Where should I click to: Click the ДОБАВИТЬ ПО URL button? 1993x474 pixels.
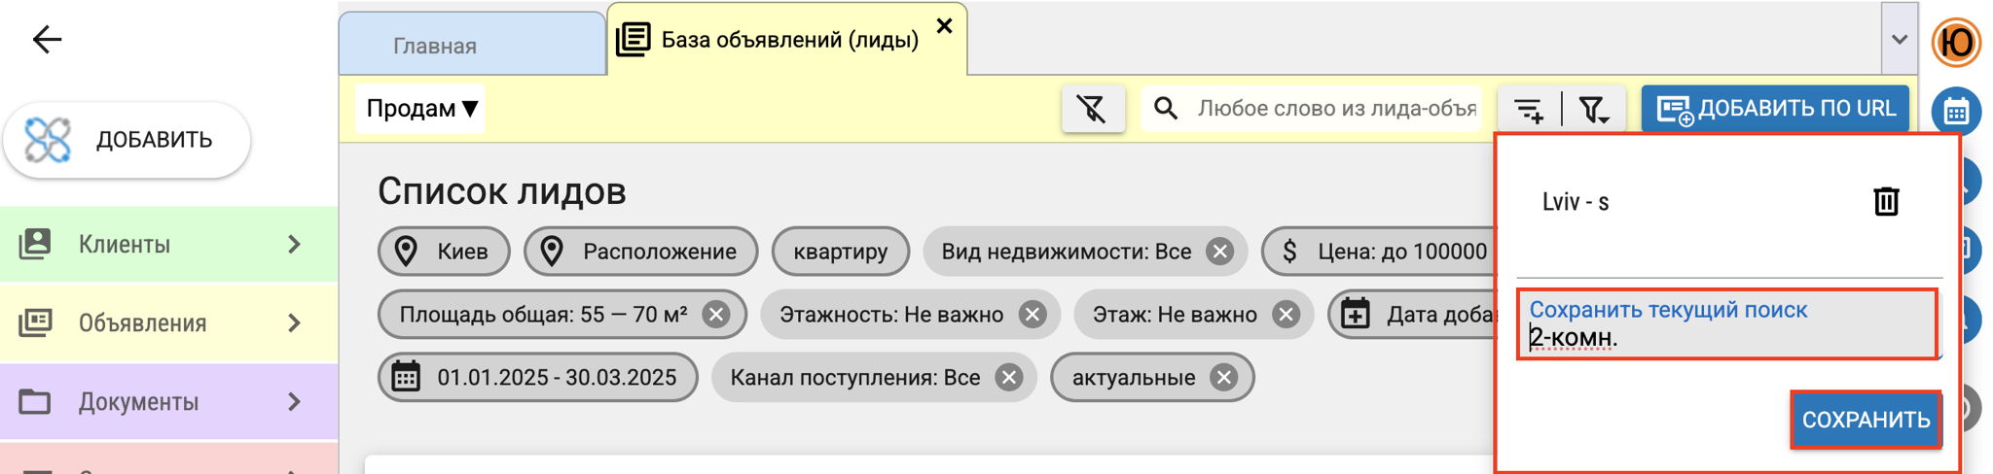tap(1775, 109)
